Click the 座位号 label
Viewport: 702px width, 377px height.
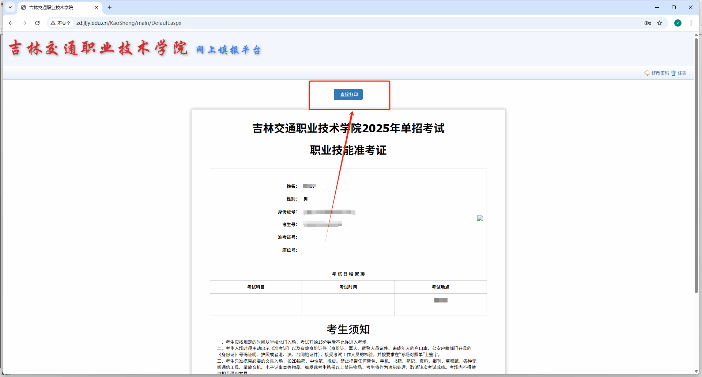290,250
